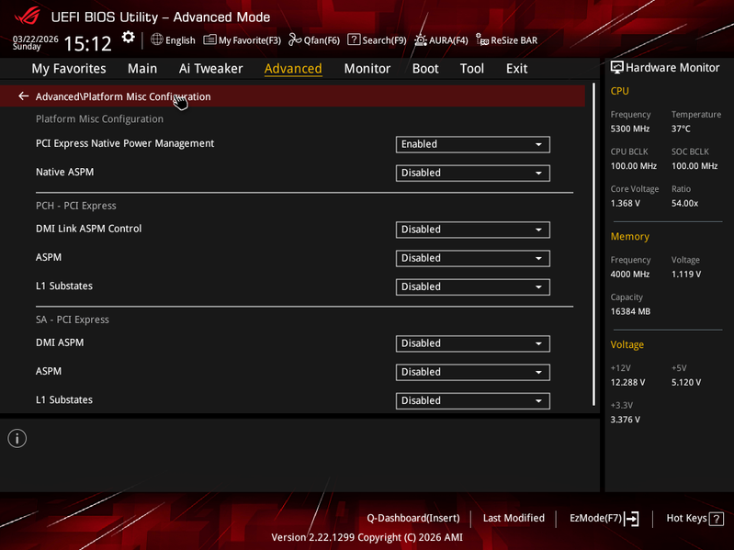The image size is (734, 550).
Task: Open SA DMI ASPM dropdown
Action: coord(473,343)
